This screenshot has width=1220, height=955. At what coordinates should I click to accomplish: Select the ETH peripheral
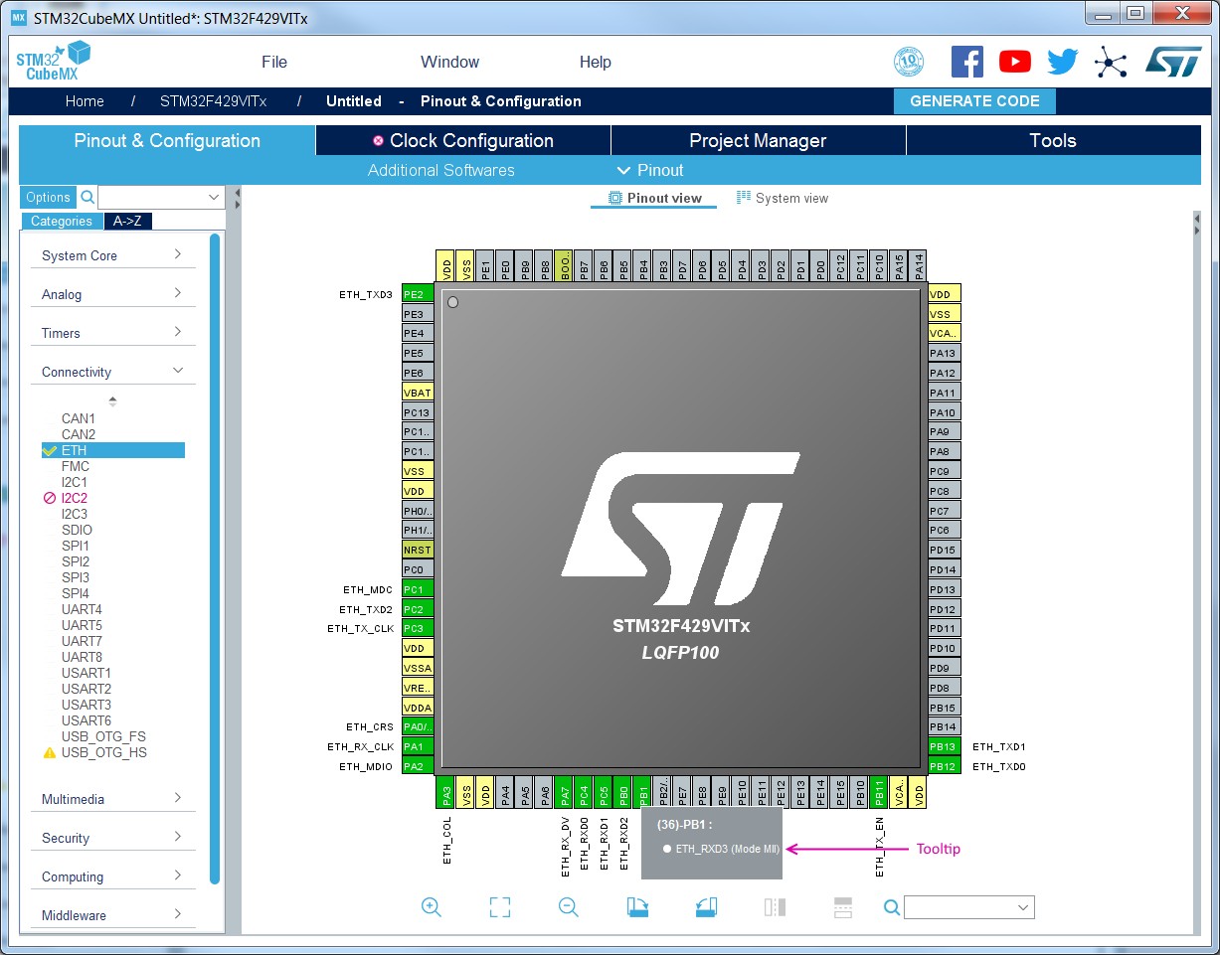(112, 450)
